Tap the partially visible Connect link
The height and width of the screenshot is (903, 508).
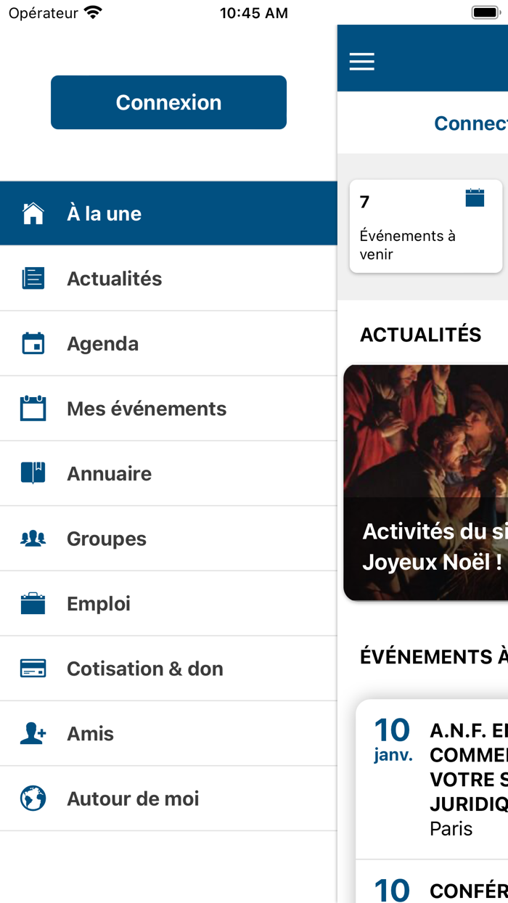(470, 123)
